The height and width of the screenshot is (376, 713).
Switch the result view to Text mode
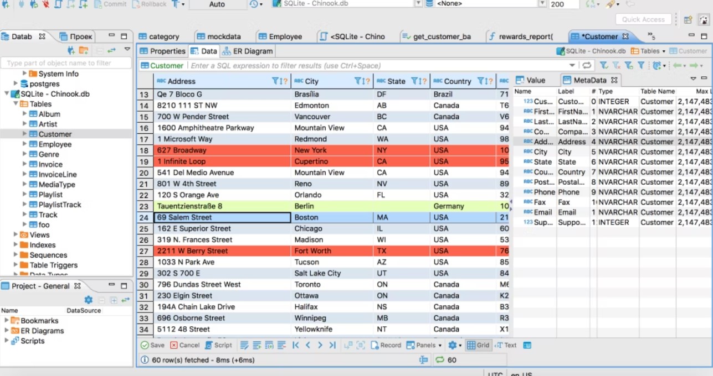point(505,345)
